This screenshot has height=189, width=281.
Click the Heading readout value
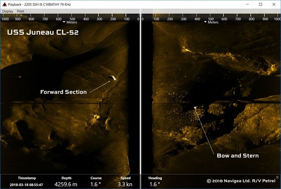pos(155,185)
